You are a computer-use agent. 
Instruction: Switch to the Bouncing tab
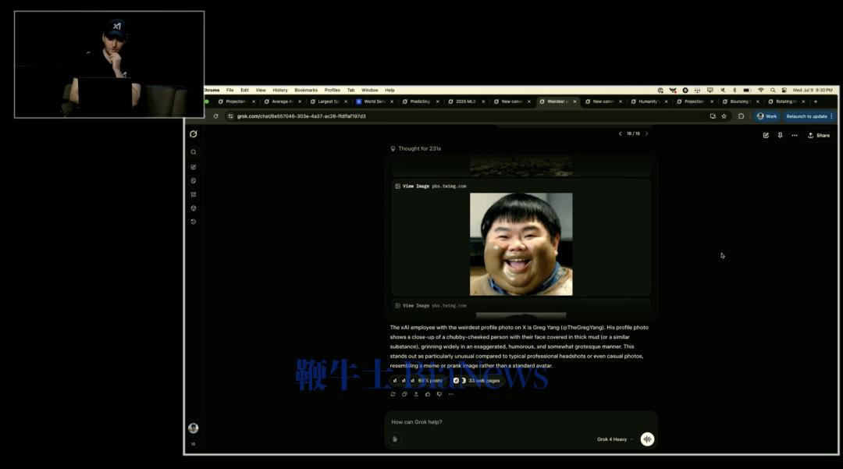click(740, 101)
